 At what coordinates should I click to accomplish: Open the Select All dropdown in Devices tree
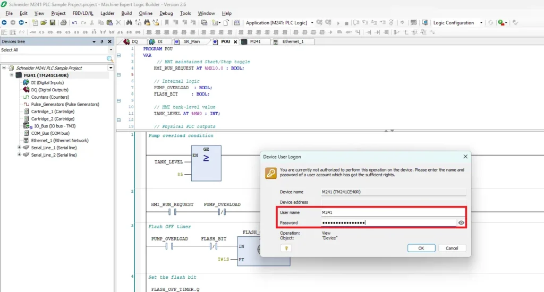[x=111, y=50]
